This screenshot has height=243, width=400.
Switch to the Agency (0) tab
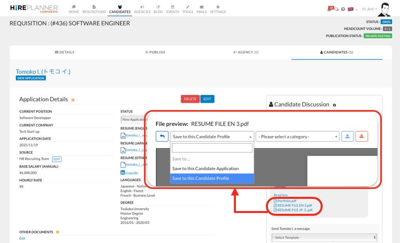point(246,52)
